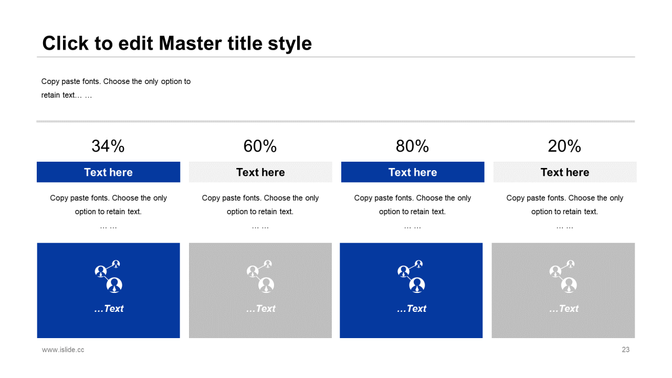Select the 80% percentage value
The height and width of the screenshot is (378, 672).
(413, 146)
